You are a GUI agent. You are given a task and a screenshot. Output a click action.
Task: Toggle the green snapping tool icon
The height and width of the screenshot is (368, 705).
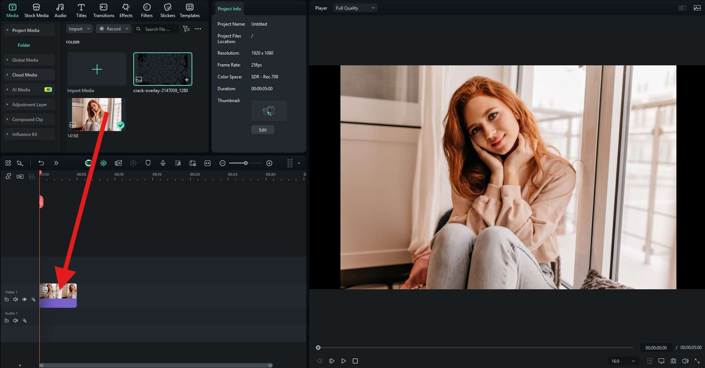[104, 163]
